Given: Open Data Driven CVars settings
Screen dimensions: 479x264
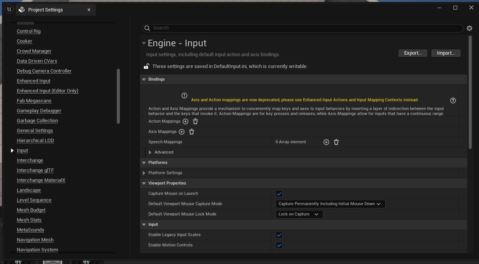Looking at the screenshot, I should [x=37, y=61].
